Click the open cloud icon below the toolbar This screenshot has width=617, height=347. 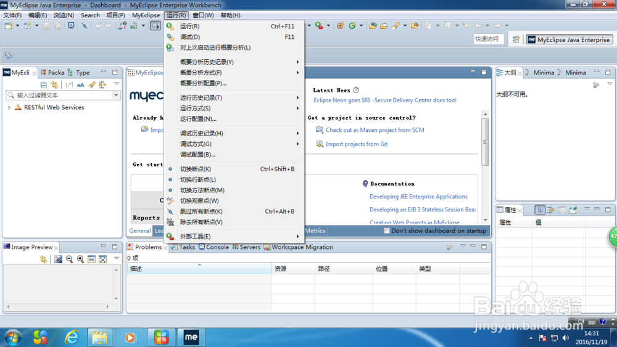click(9, 55)
